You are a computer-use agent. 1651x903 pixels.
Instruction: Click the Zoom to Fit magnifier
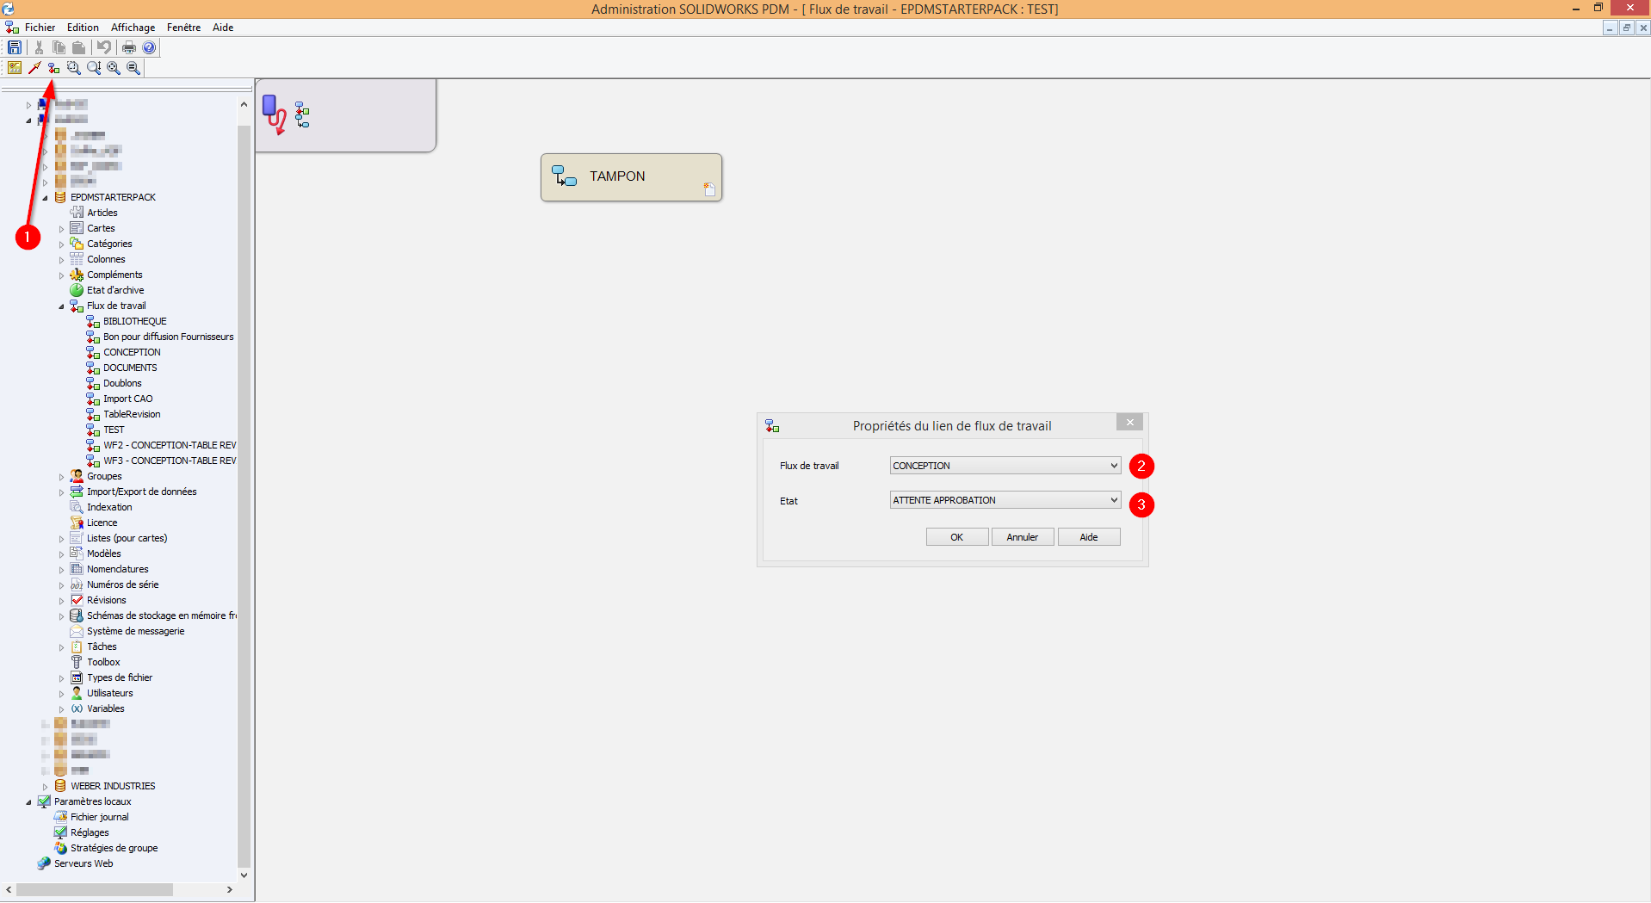tap(114, 67)
